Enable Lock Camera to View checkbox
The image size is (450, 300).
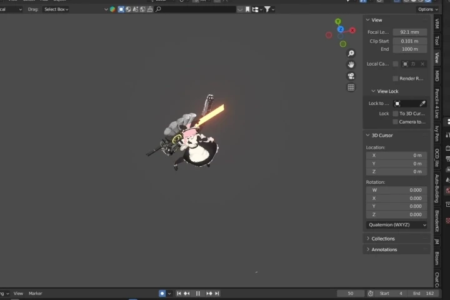[x=396, y=122]
